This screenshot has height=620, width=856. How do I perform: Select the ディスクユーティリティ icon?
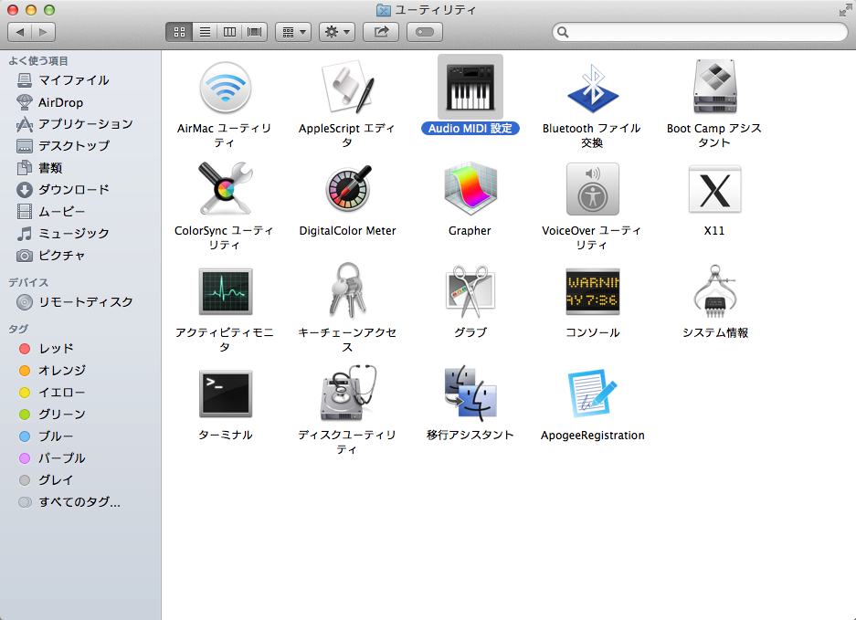click(348, 393)
